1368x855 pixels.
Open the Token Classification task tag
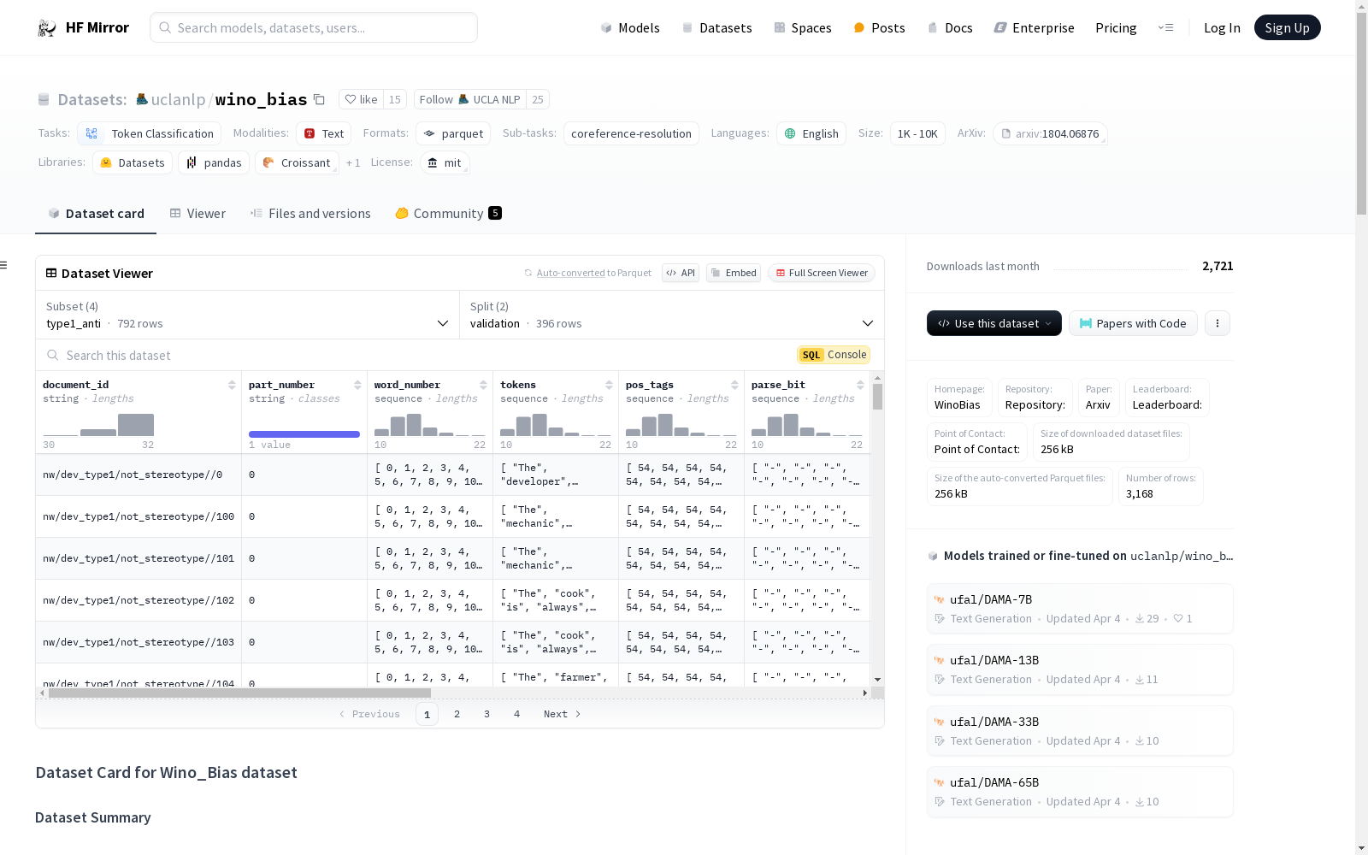(x=150, y=133)
